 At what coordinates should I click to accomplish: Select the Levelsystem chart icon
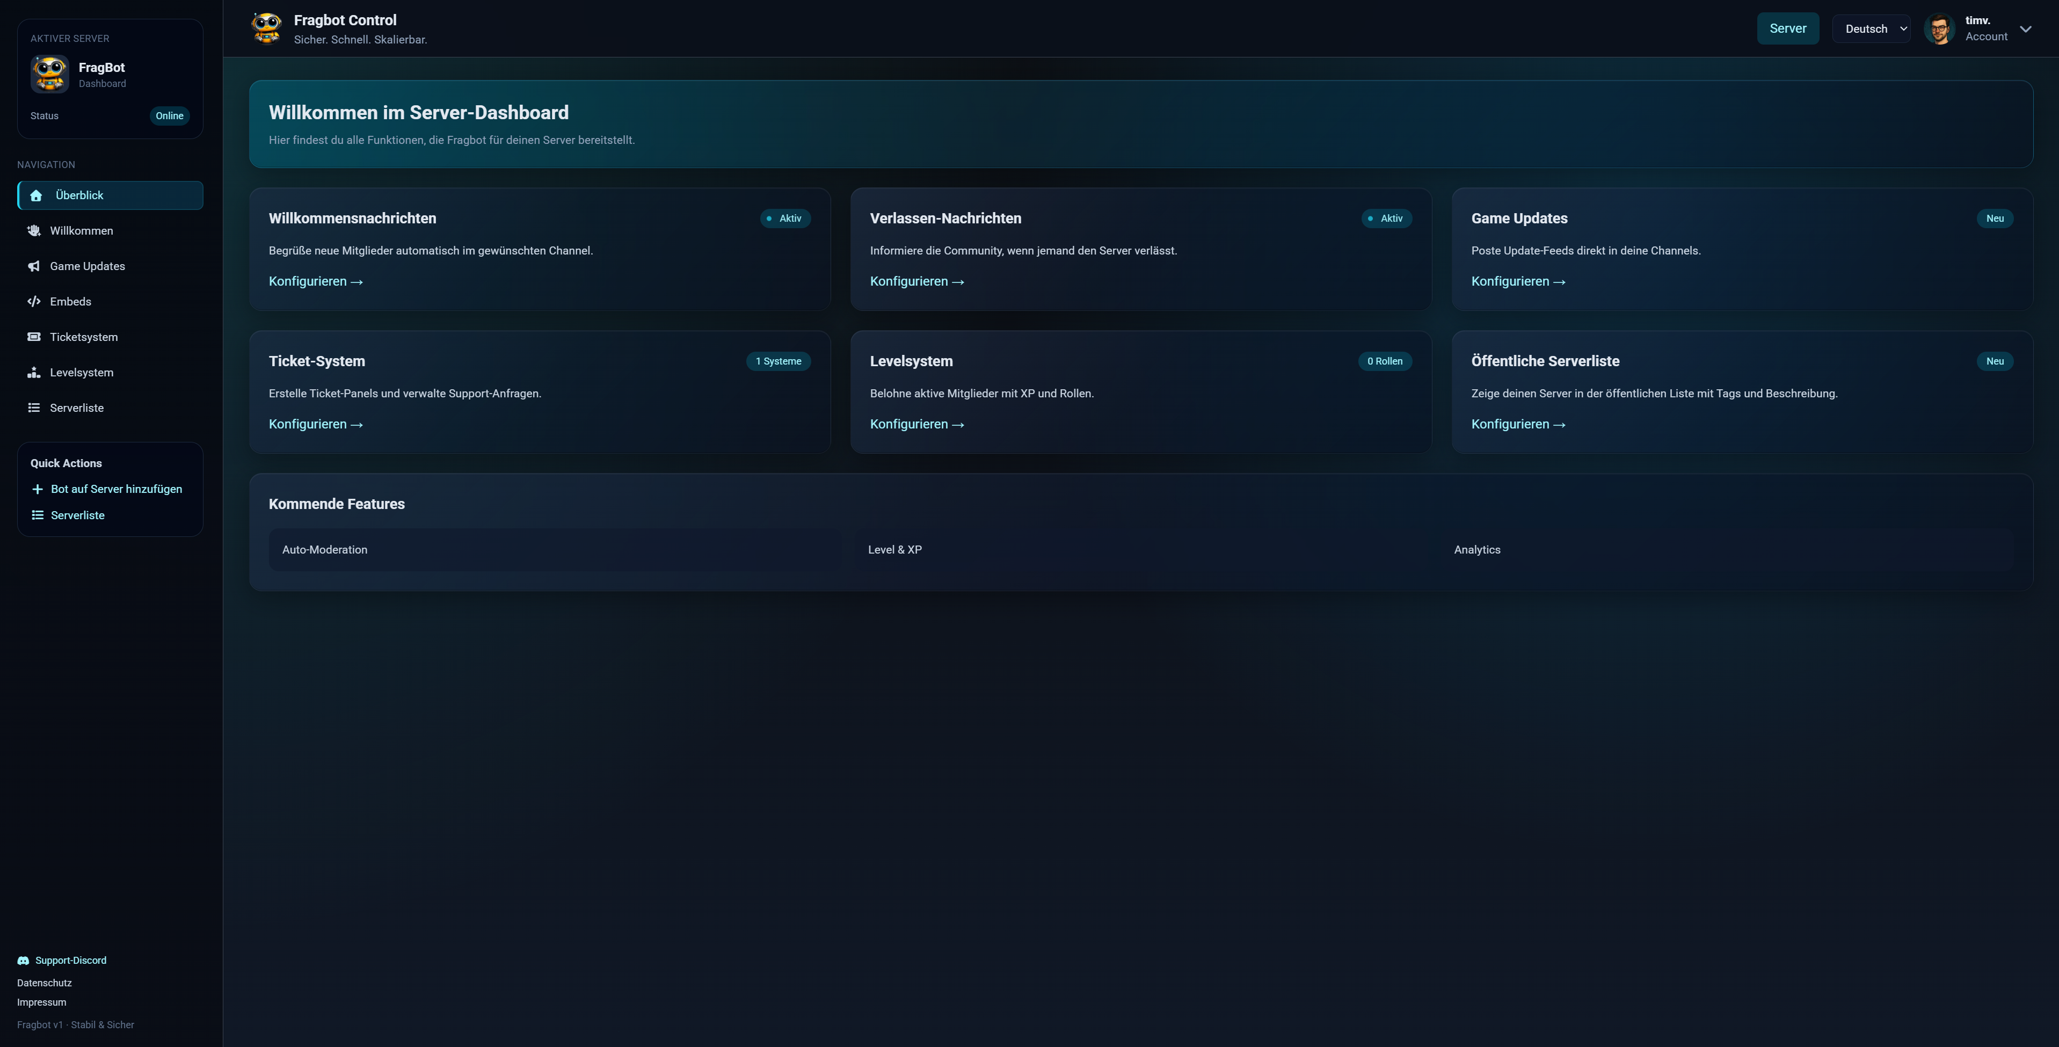tap(34, 372)
